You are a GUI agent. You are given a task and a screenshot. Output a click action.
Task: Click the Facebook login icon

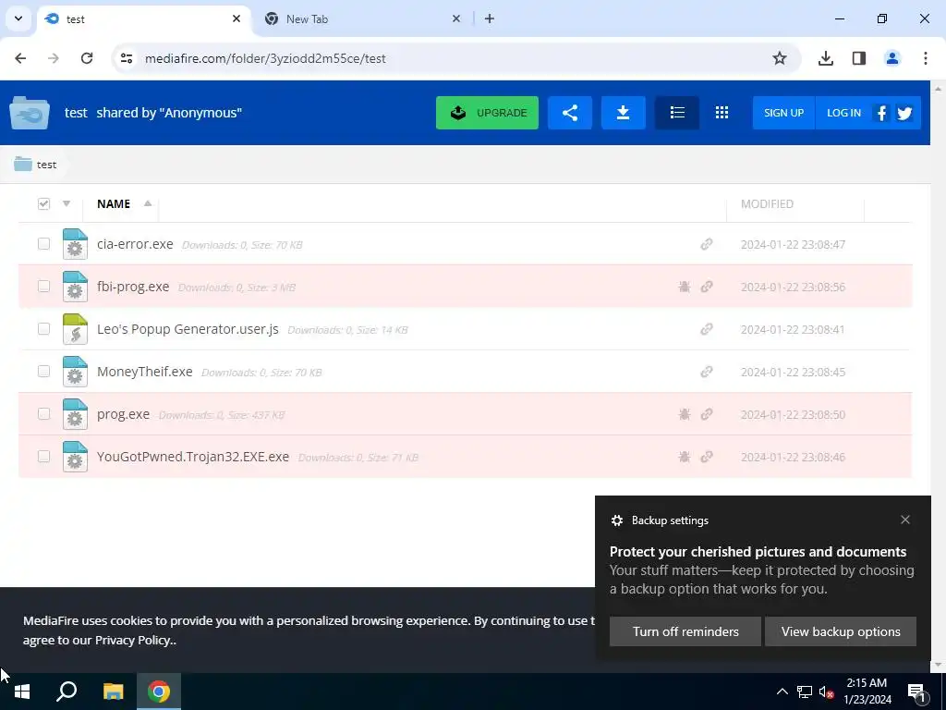[x=881, y=113]
